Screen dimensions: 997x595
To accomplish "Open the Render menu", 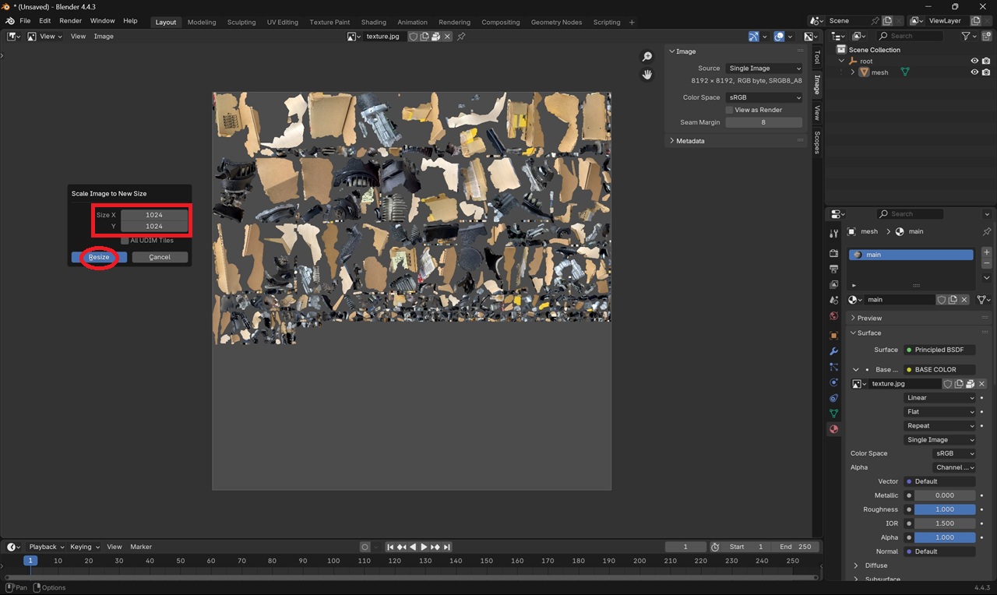I will click(x=70, y=21).
